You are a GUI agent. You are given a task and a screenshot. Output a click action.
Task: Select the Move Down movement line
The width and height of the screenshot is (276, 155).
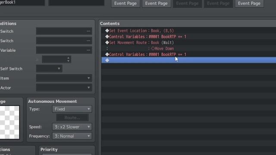(x=189, y=49)
